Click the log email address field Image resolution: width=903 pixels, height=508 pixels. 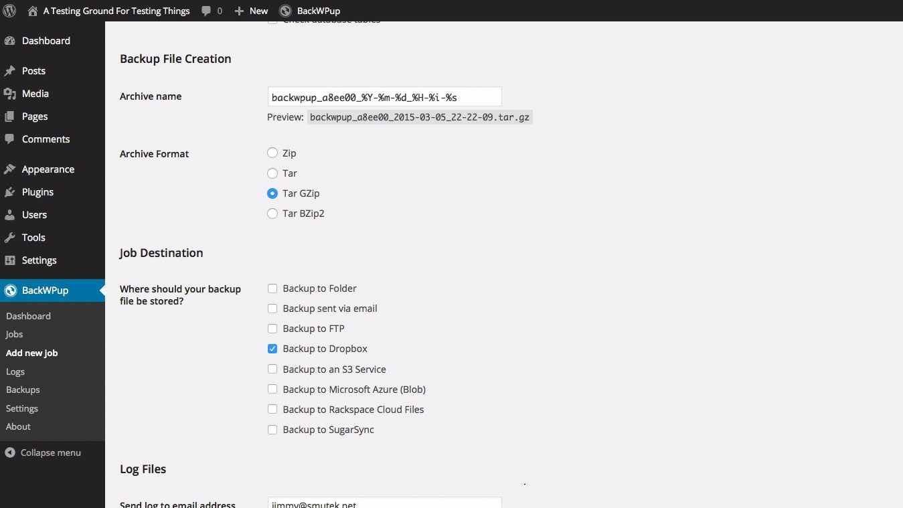[x=384, y=503]
